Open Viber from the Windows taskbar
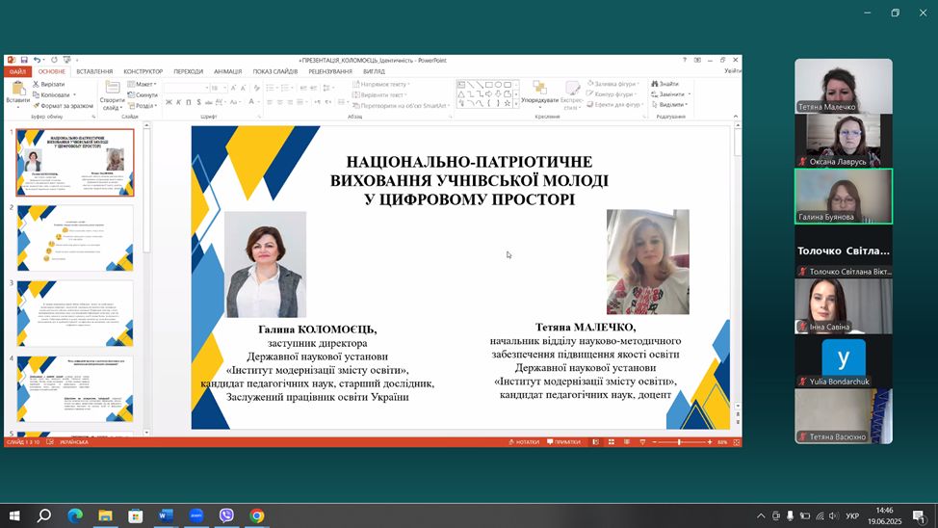Viewport: 938px width, 528px height. pos(226,515)
